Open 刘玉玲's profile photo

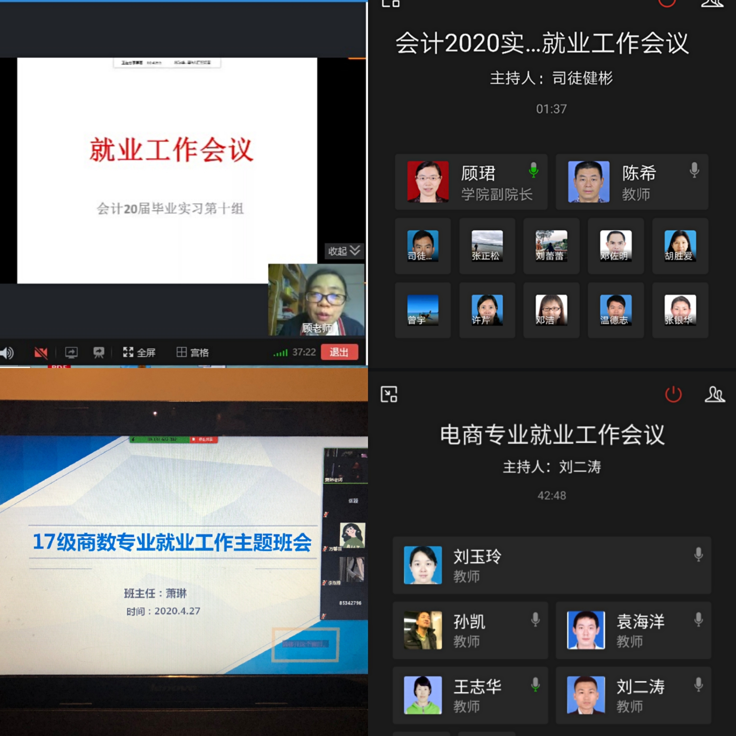pos(423,565)
